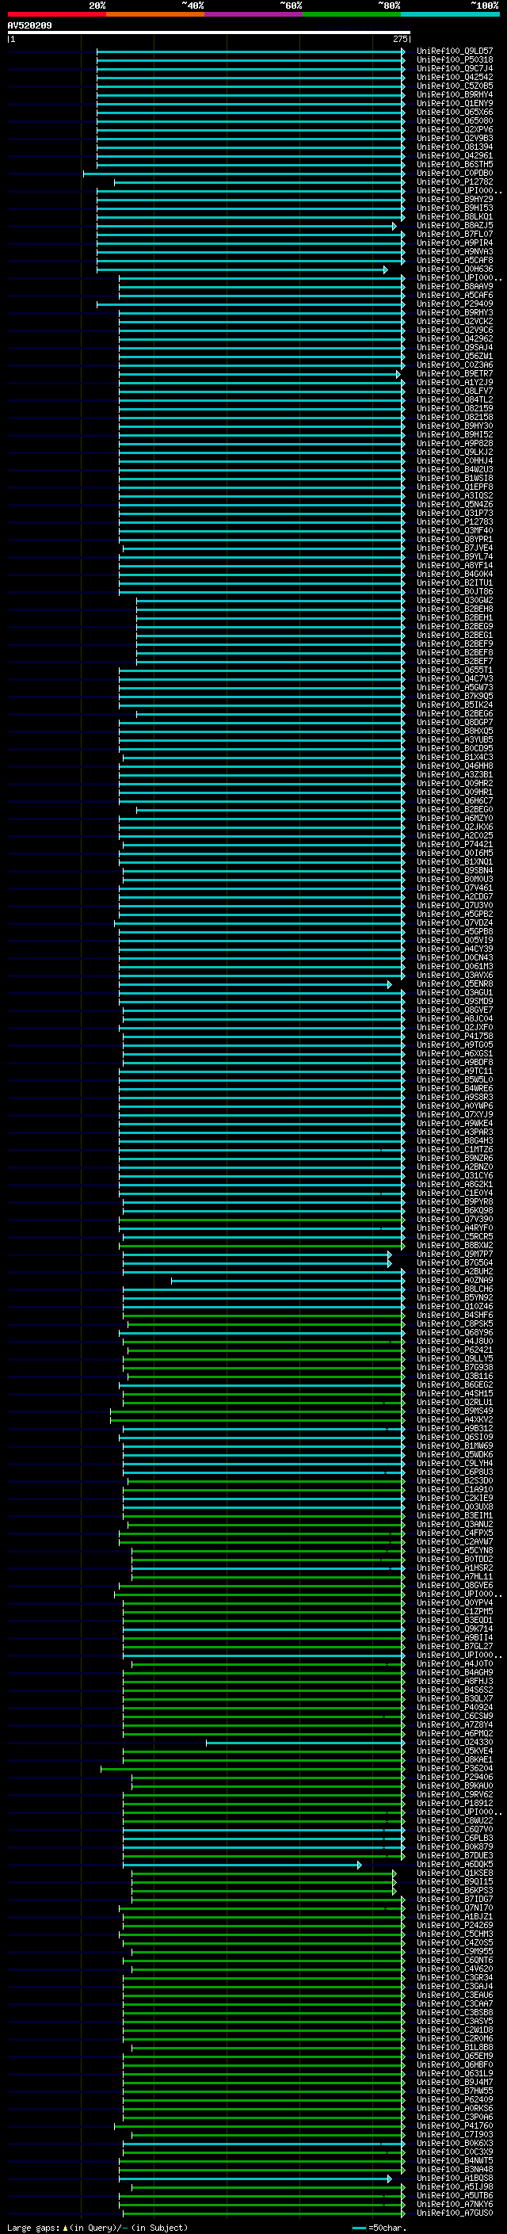Viewport: 507px width, 2234px height.
Task: Select the UniRef100_Q7VD24 label
Action: point(454,922)
